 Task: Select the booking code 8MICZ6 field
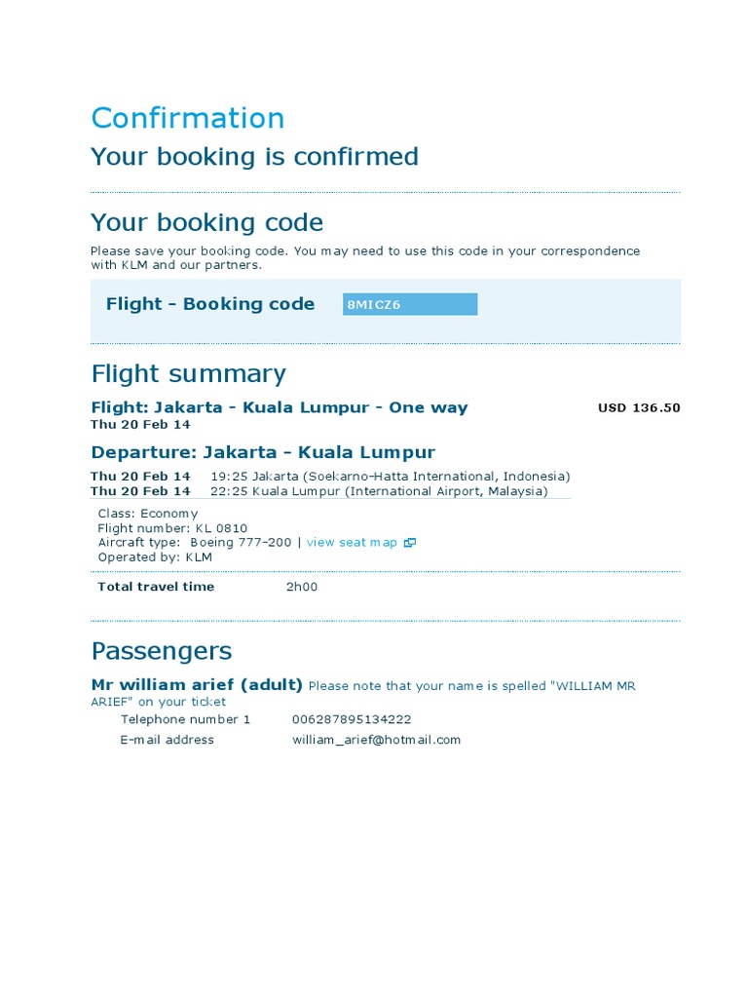tap(410, 304)
